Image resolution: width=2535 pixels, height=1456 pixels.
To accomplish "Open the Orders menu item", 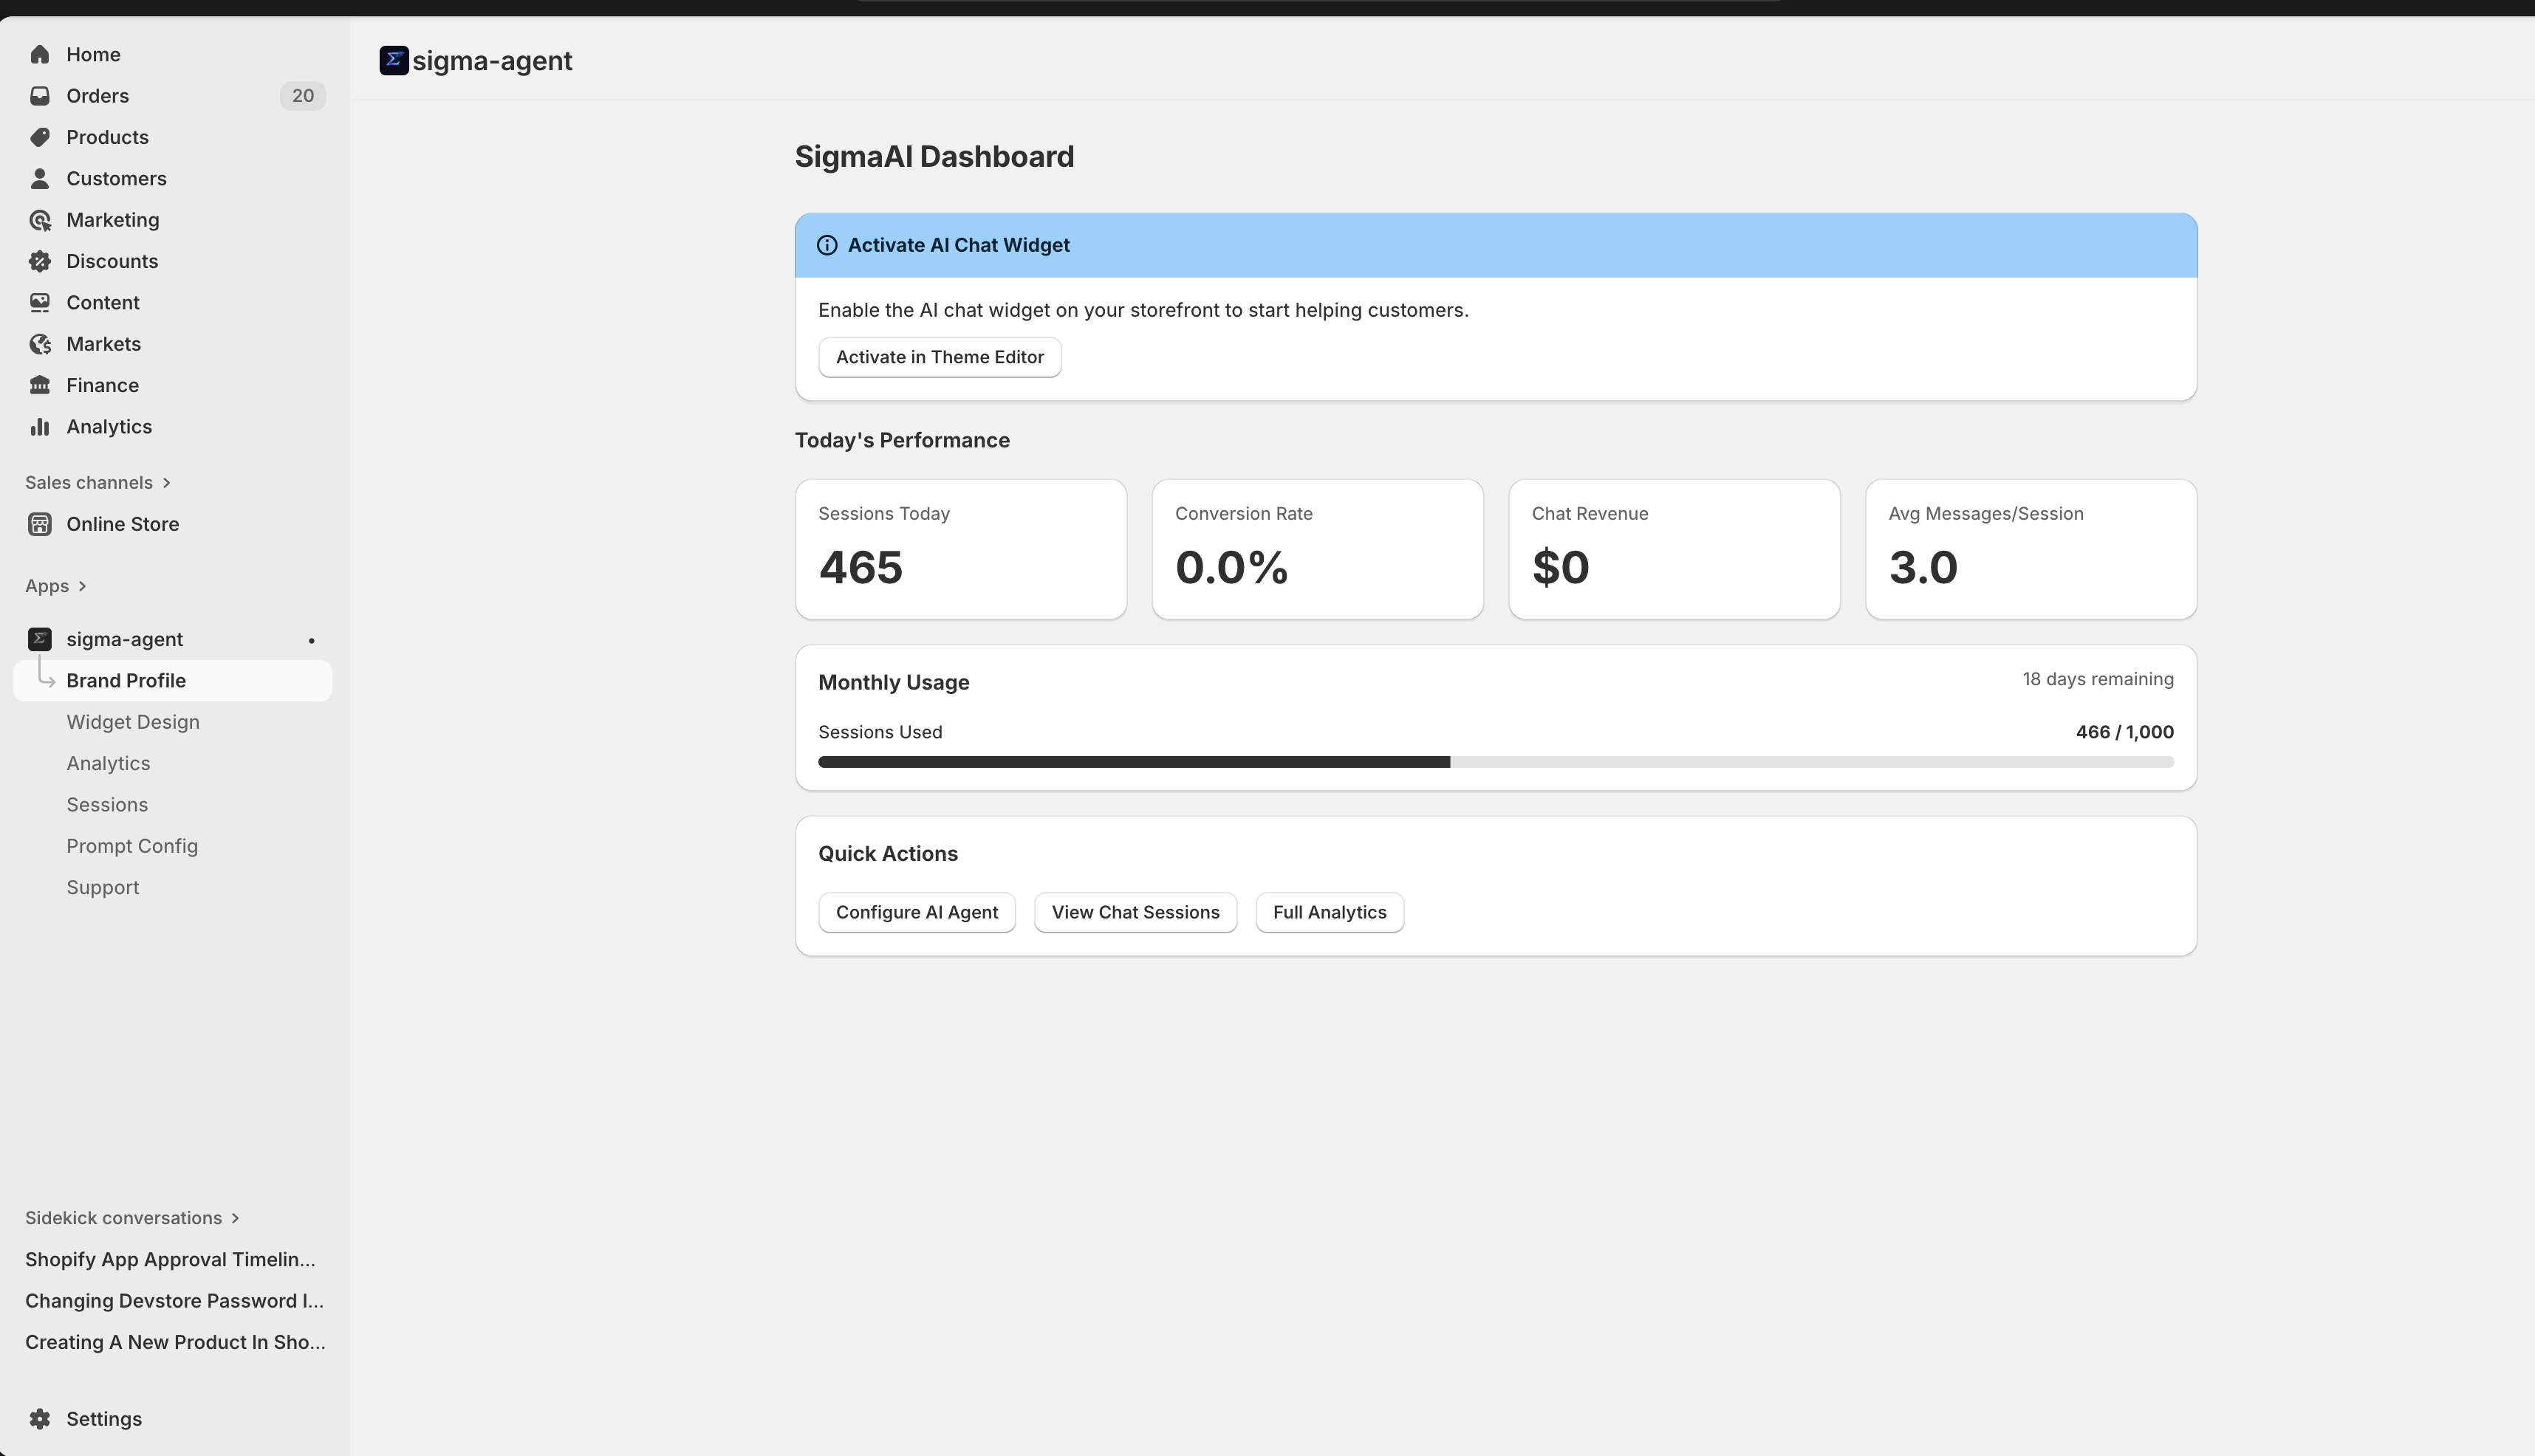I will [173, 96].
